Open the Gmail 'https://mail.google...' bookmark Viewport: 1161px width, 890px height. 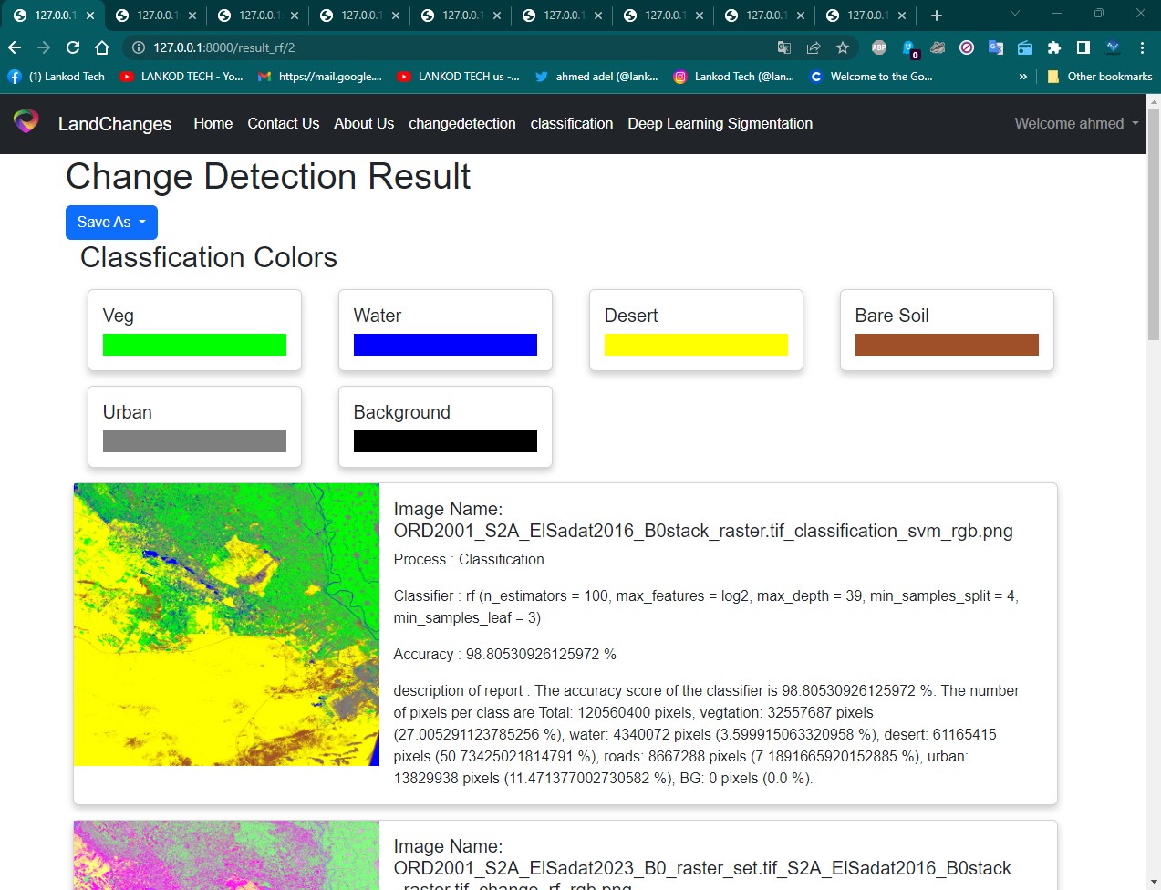tap(320, 77)
